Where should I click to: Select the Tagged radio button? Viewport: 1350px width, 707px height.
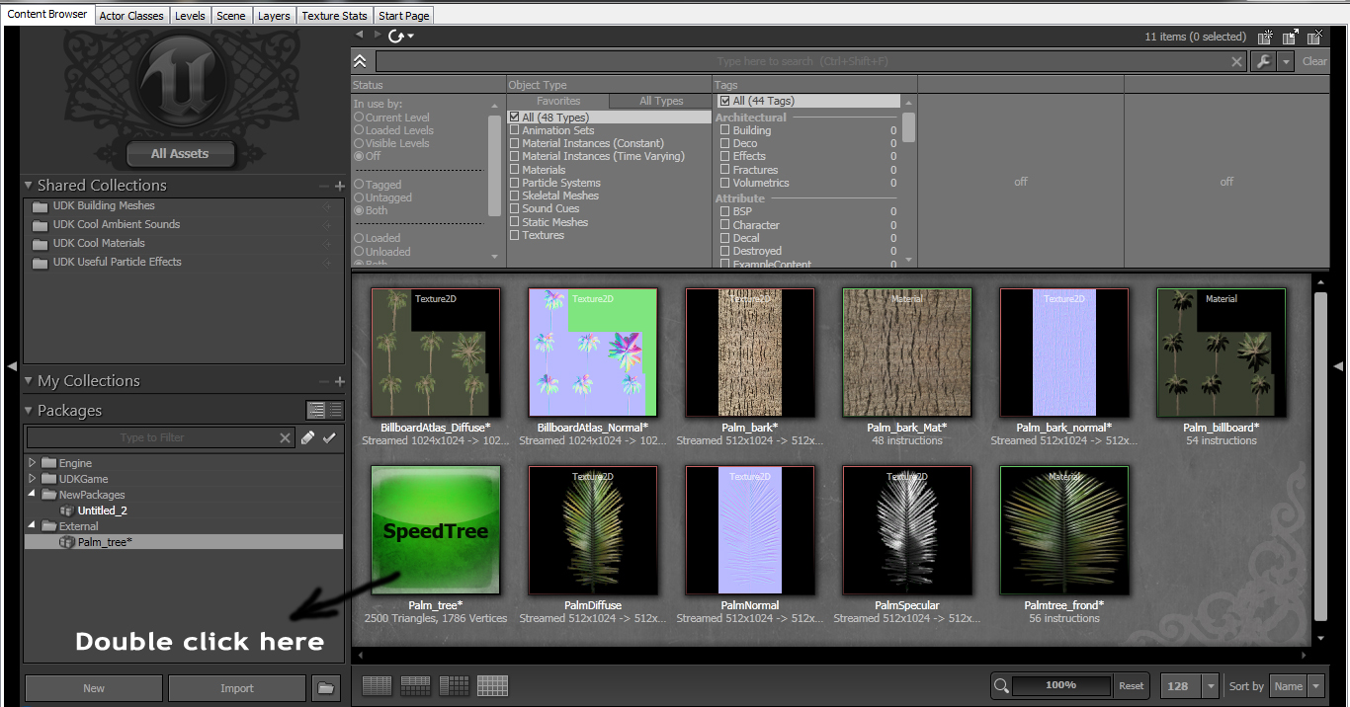[360, 185]
